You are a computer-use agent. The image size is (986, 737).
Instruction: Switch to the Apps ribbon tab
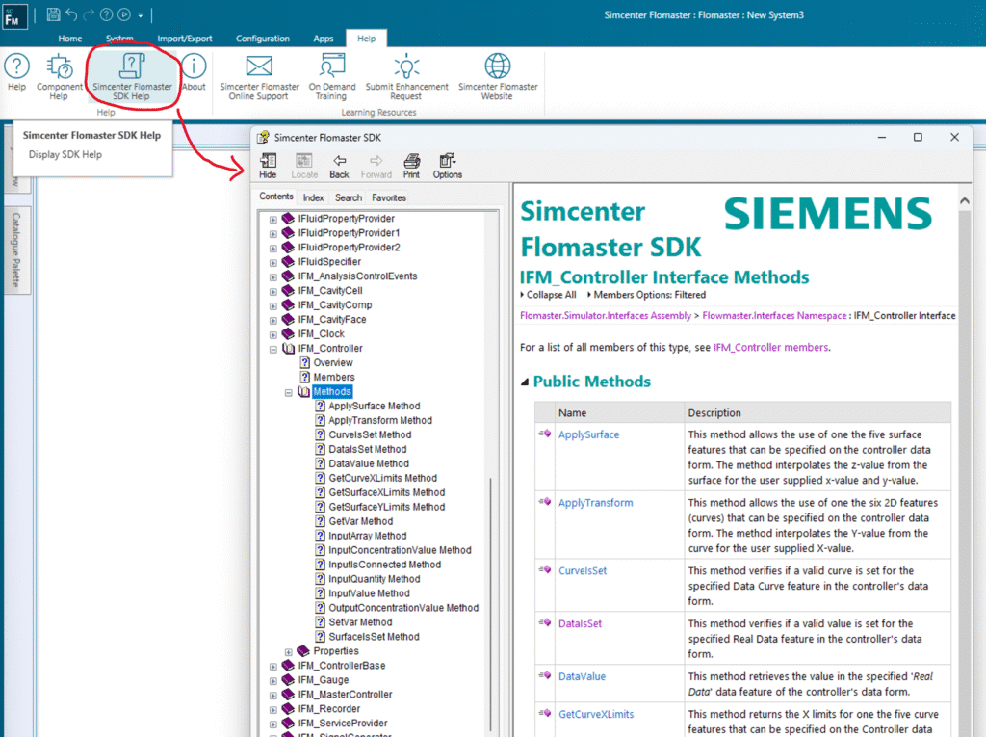[324, 39]
